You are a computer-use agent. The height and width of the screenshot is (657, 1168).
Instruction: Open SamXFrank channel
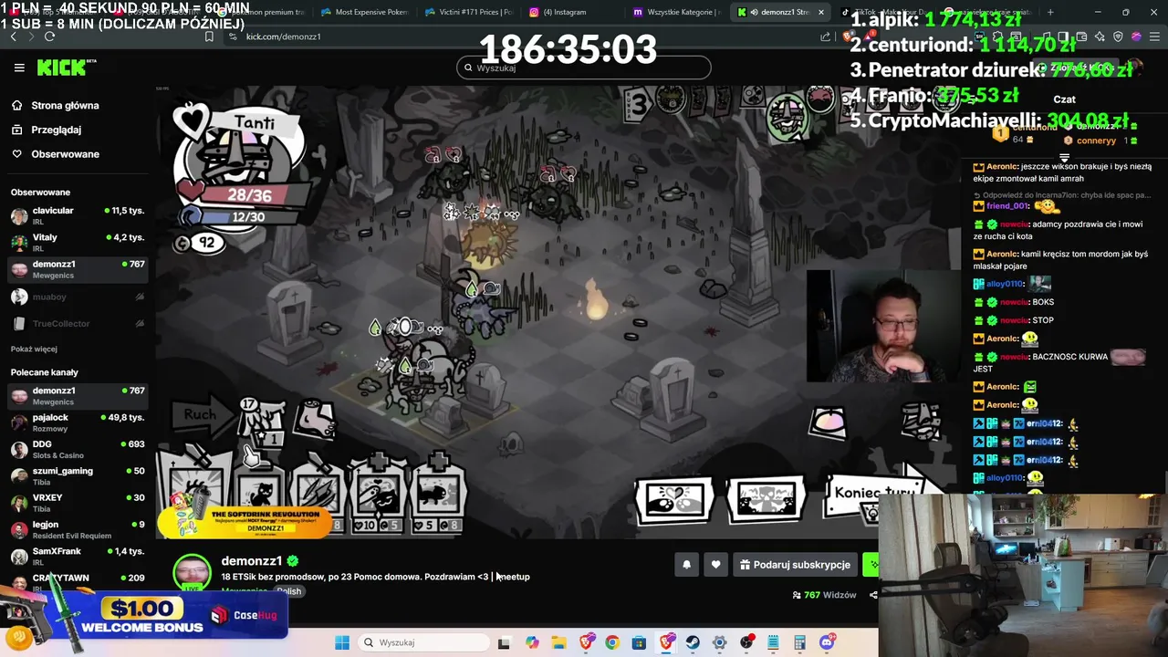[x=78, y=556]
